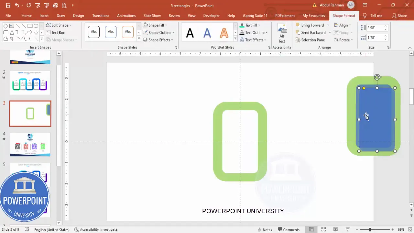Repeat the last action
Screen dimensions: 414x233
[29, 6]
